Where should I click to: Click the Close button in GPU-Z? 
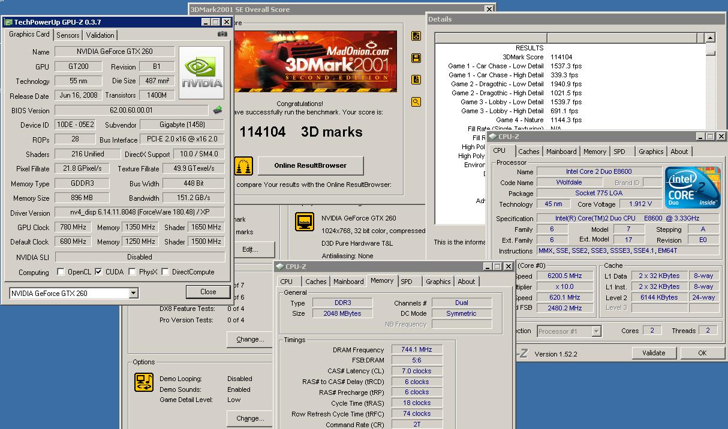click(x=208, y=292)
